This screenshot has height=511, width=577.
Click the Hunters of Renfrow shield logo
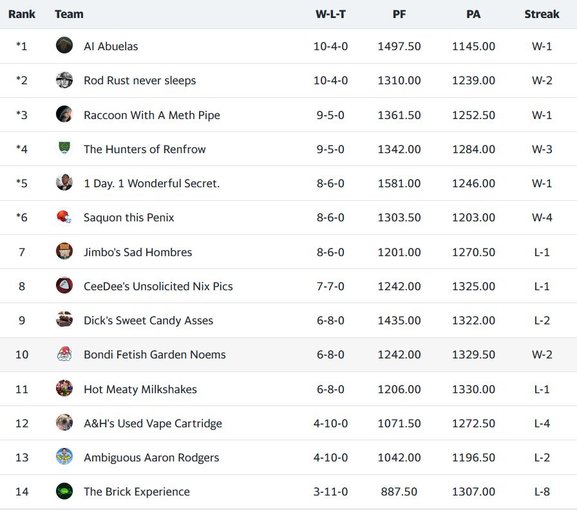click(x=64, y=149)
